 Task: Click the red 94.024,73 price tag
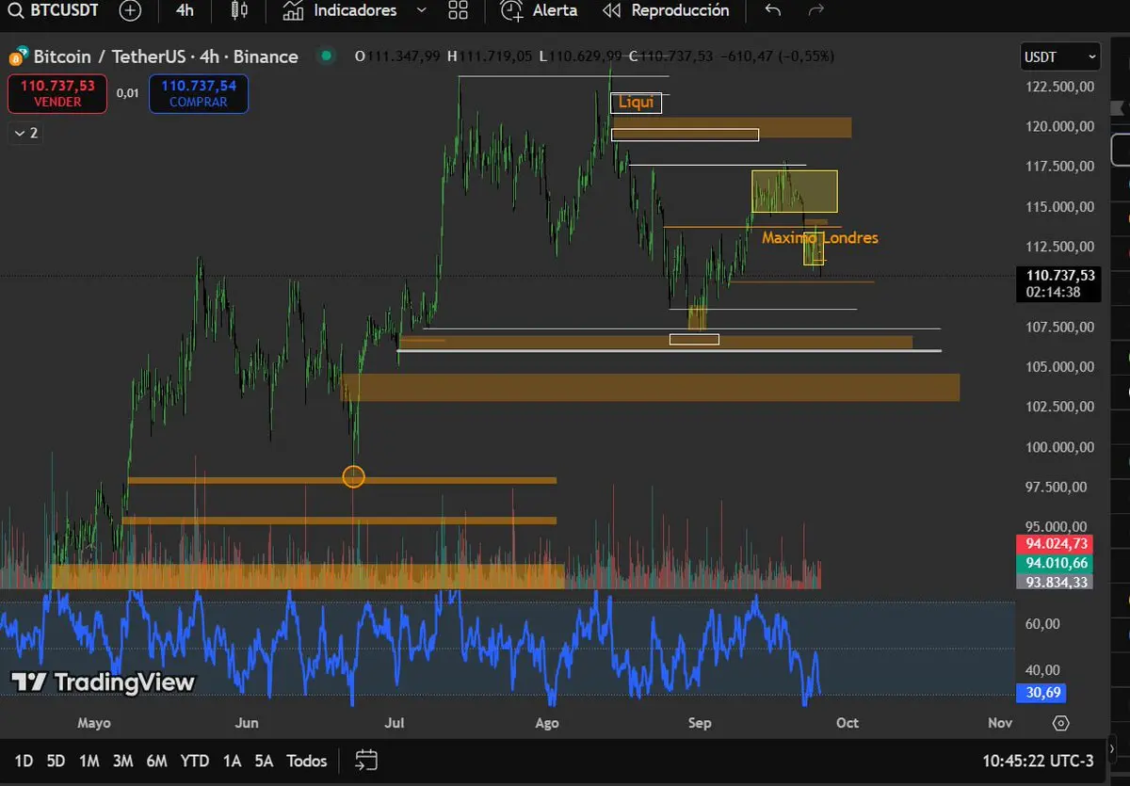click(1057, 544)
